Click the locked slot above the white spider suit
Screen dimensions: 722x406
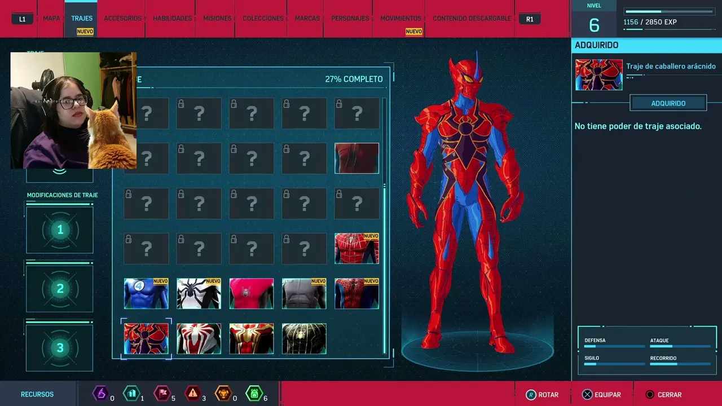click(x=199, y=248)
